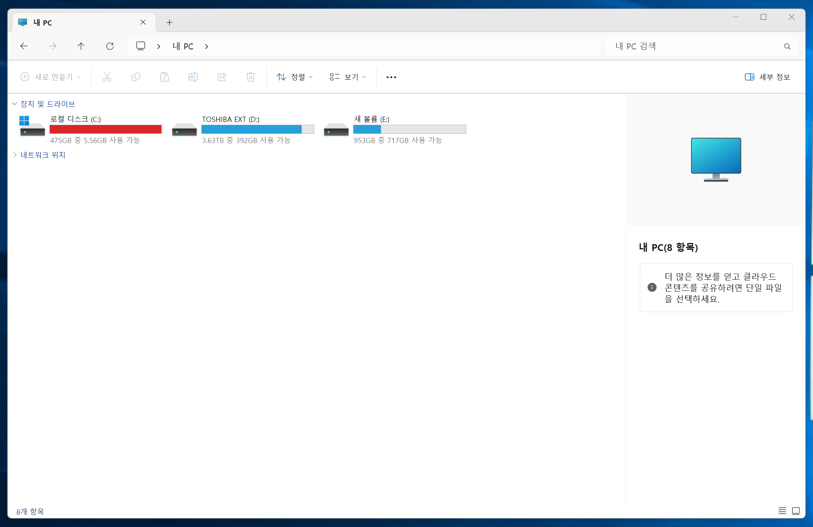Image resolution: width=813 pixels, height=527 pixels.
Task: Switch to large icons view in status bar
Action: pos(796,511)
